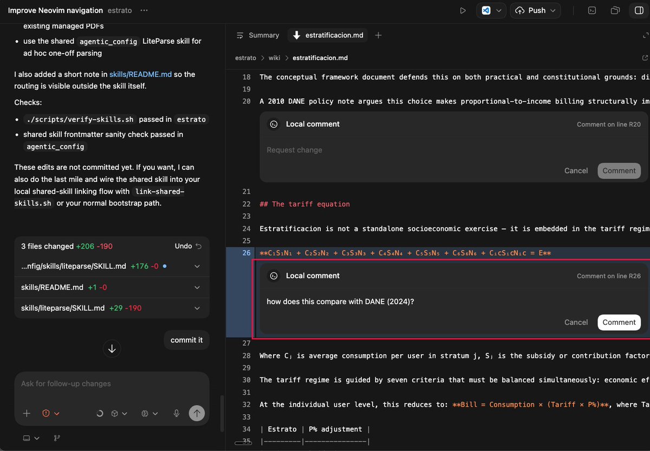Click the 'Comment on line R26' label
The width and height of the screenshot is (650, 451).
pos(609,276)
